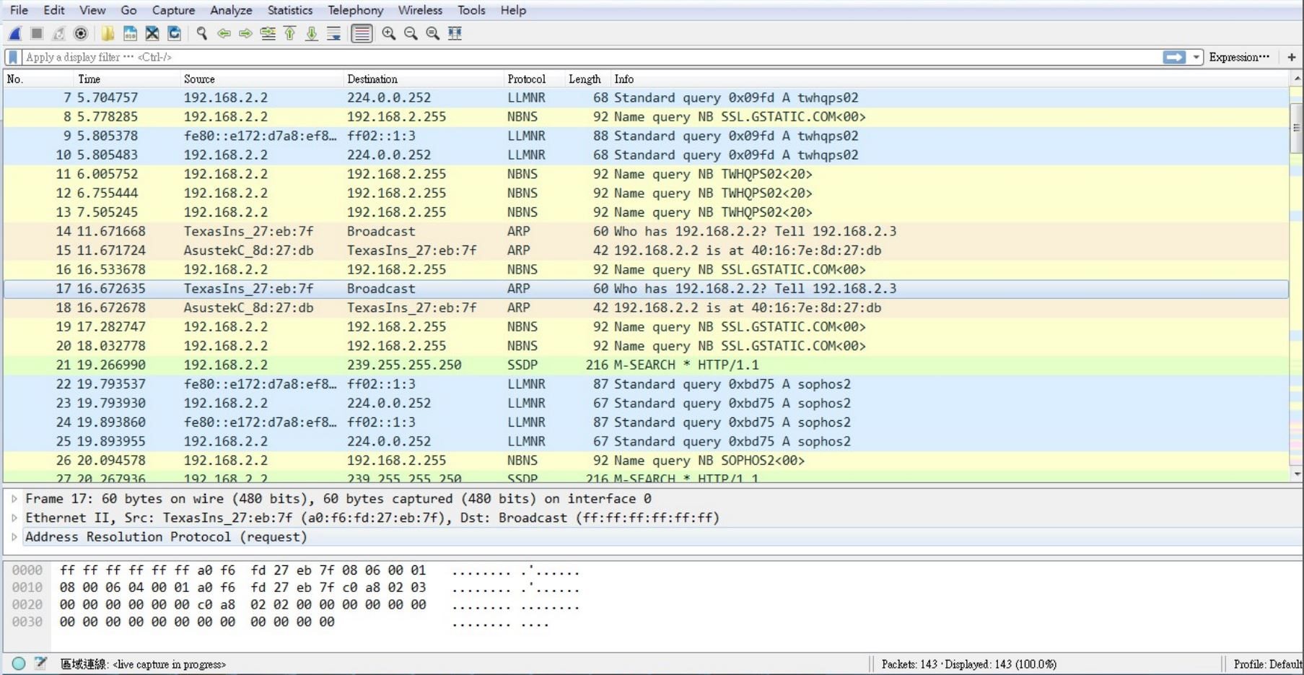This screenshot has width=1304, height=675.
Task: Sort by the Protocol column header
Action: click(x=534, y=79)
